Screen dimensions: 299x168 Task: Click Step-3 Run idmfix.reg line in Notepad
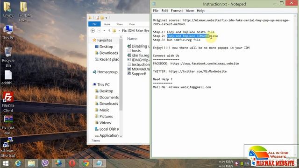pos(177,40)
